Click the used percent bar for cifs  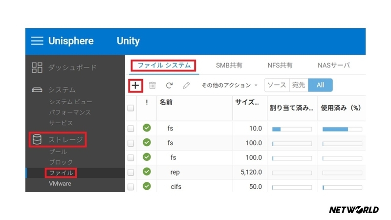(x=342, y=187)
